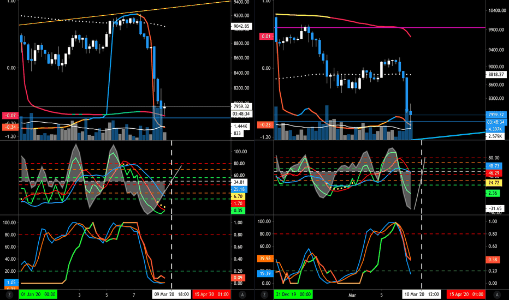The image size is (509, 300).
Task: Select red 1.70 indicator value label
Action: click(238, 203)
